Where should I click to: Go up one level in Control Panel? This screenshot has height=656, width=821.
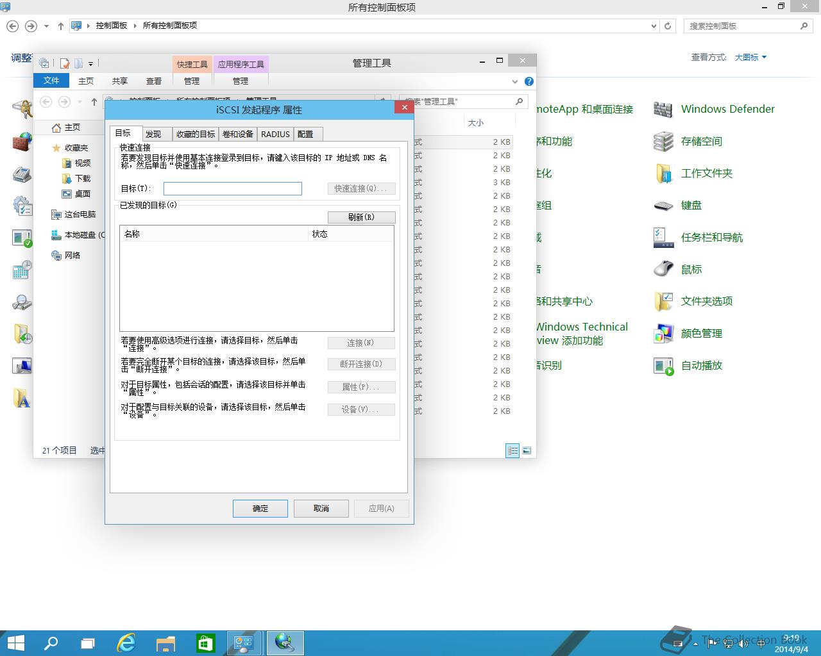click(x=61, y=26)
